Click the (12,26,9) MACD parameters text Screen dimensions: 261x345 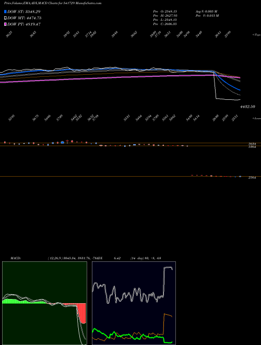coord(55,258)
